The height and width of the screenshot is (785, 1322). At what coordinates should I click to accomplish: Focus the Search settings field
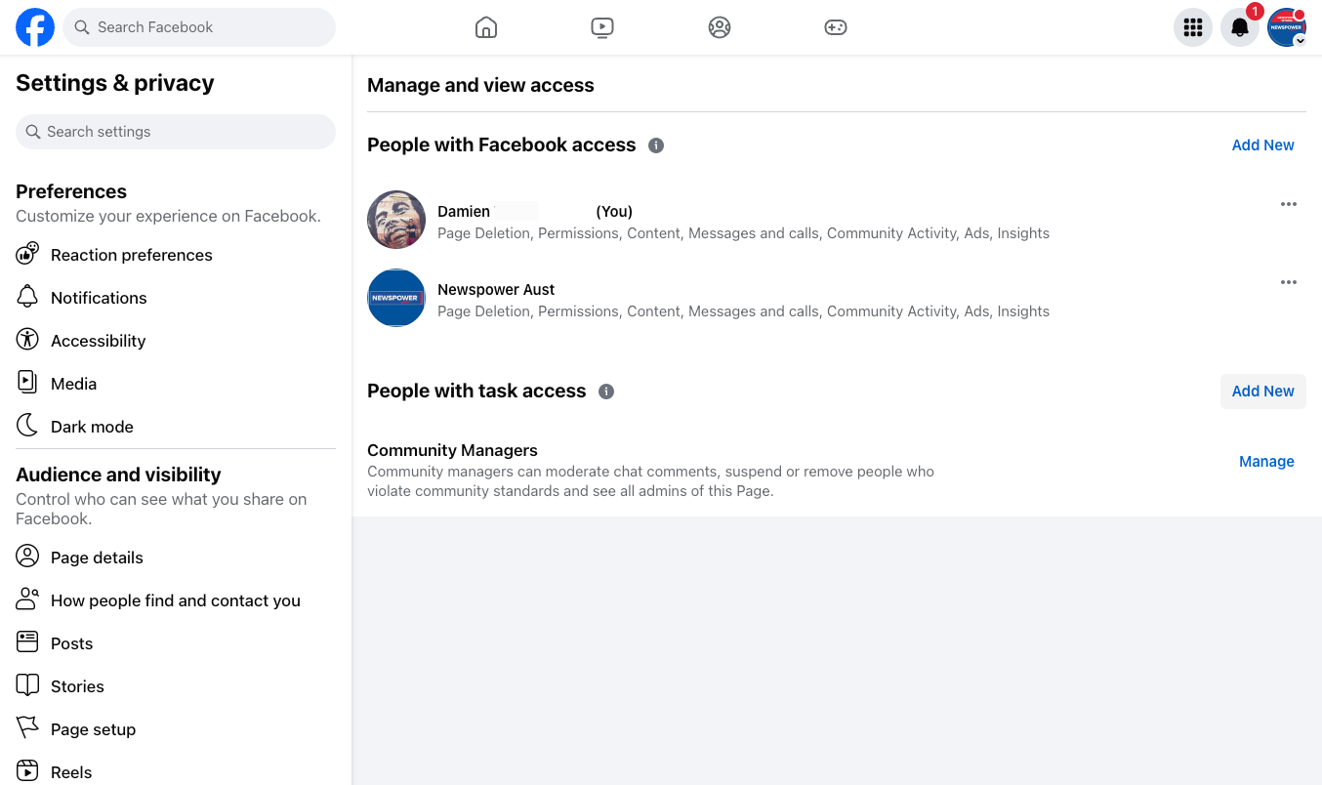tap(176, 132)
